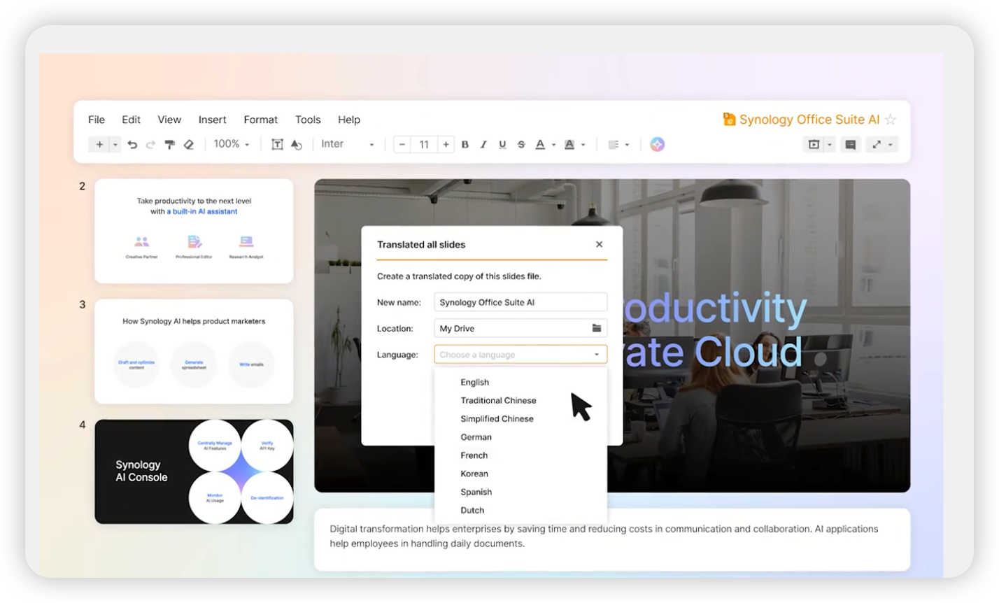
Task: Open the text alignment dropdown
Action: pos(618,145)
